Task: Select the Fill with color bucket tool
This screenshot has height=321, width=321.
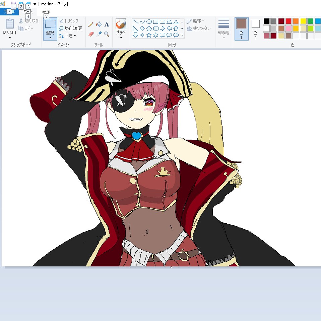Action: (x=99, y=24)
